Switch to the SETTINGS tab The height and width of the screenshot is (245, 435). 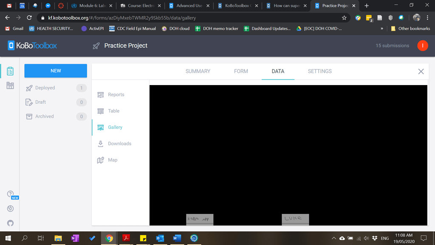pyautogui.click(x=319, y=71)
